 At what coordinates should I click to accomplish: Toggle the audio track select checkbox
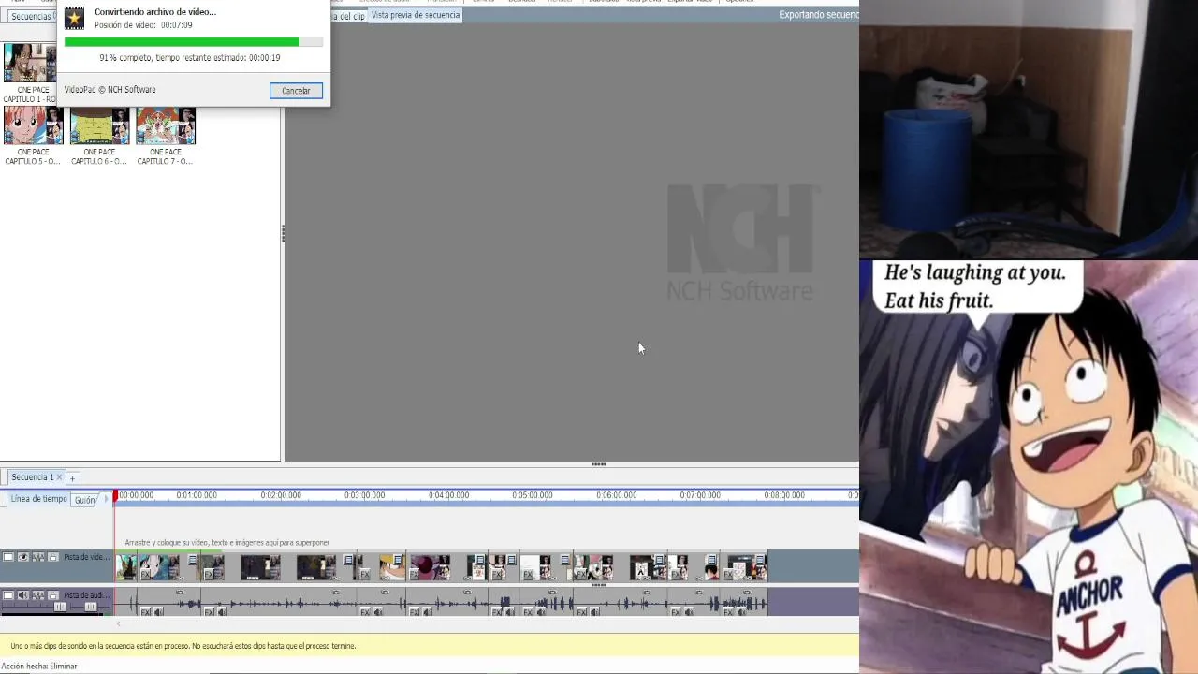click(8, 595)
